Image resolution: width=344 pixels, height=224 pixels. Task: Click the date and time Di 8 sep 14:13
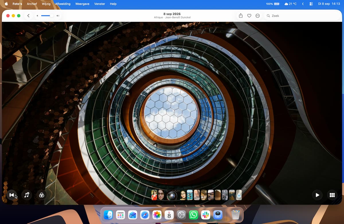329,4
